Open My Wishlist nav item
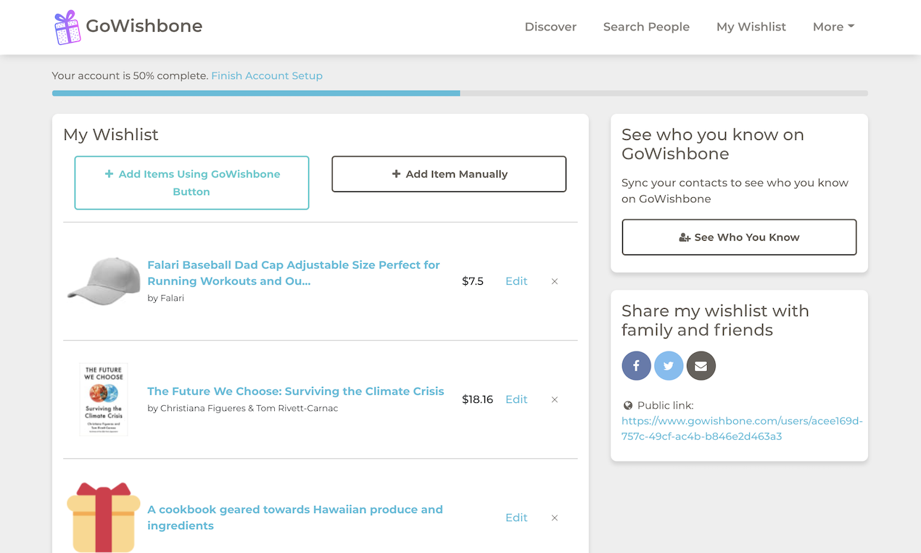The image size is (921, 553). 751,27
